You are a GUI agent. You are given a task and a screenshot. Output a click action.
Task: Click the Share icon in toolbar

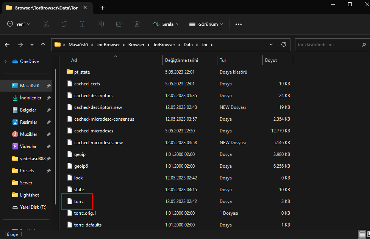click(x=119, y=24)
